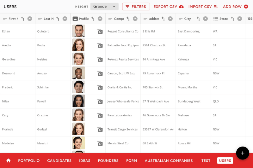Screen dimensions: 253x168
Task: Click the add-photo camera icon in Cary's row
Action: (100, 115)
